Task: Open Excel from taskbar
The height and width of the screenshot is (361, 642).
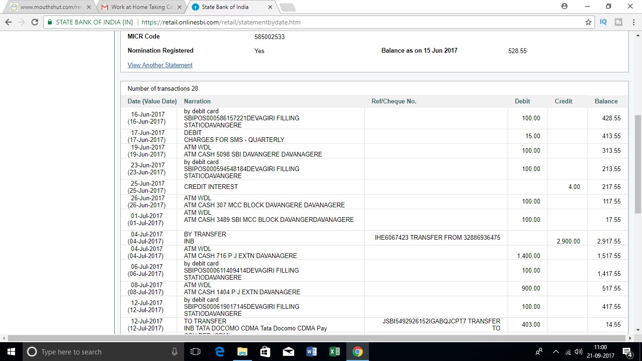Action: click(334, 352)
